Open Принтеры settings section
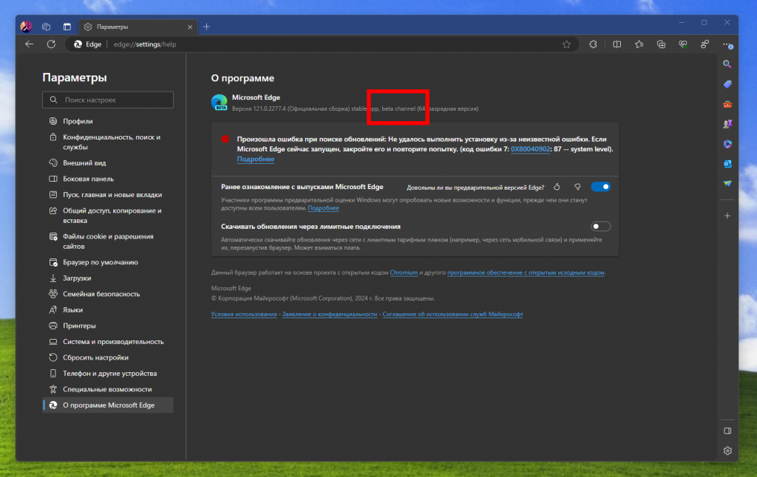 coord(108,326)
